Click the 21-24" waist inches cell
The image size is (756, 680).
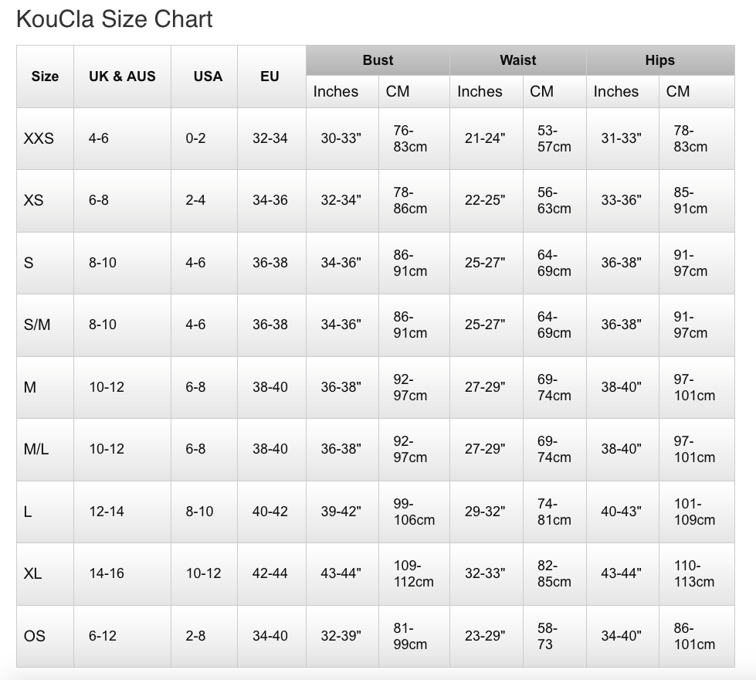485,138
